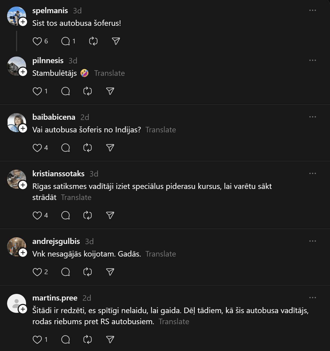This screenshot has width=330, height=351.
Task: Open more options for baibabicena comment
Action: (x=313, y=117)
